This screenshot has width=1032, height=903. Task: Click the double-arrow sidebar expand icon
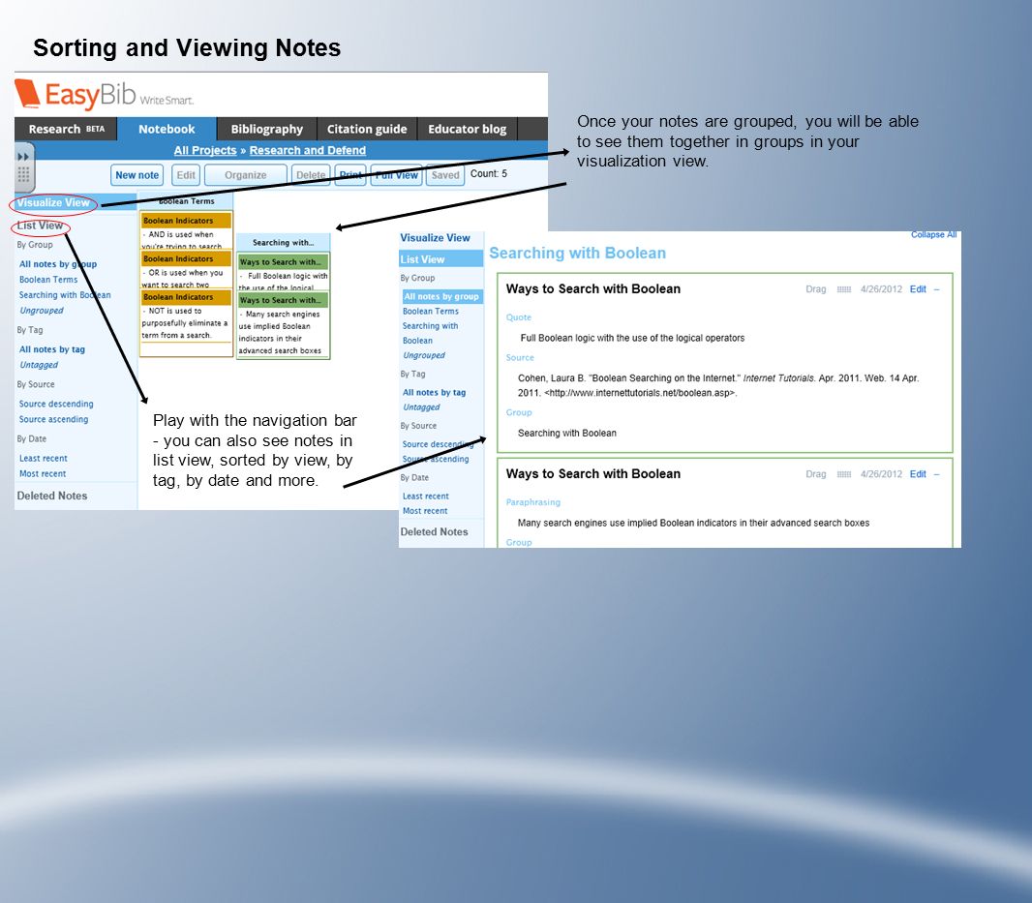point(23,157)
